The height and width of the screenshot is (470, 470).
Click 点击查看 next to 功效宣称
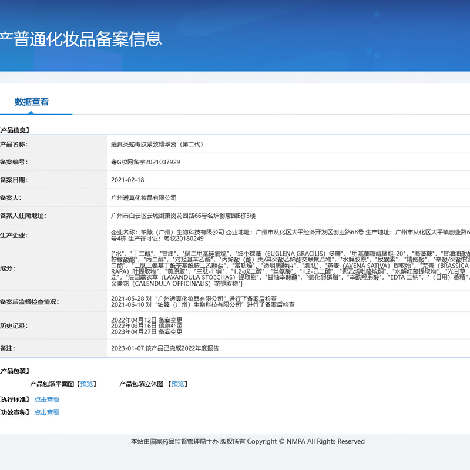pos(46,412)
